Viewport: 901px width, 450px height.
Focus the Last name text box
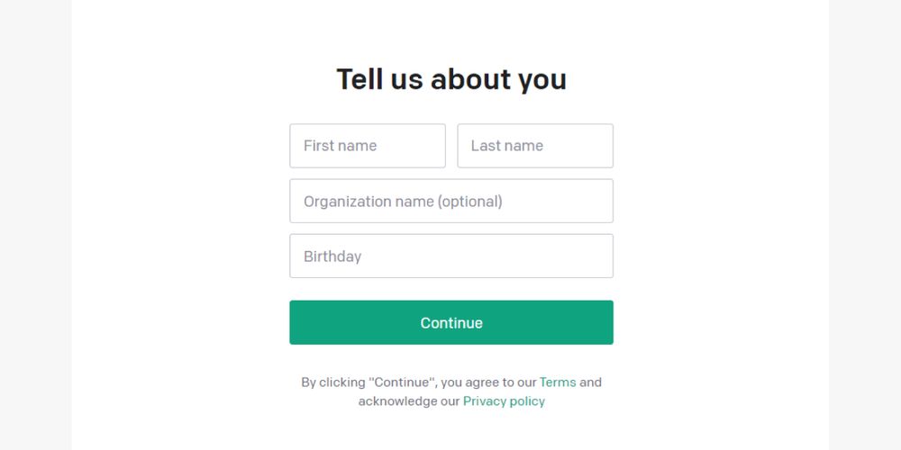click(534, 146)
